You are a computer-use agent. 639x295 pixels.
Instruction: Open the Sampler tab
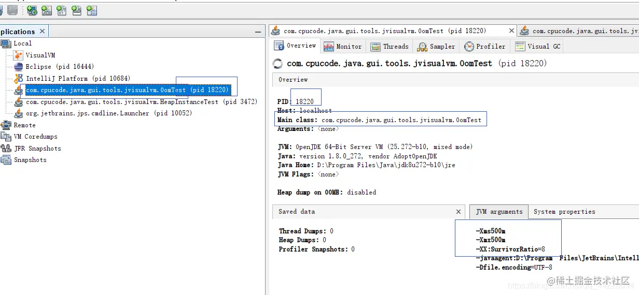click(436, 47)
